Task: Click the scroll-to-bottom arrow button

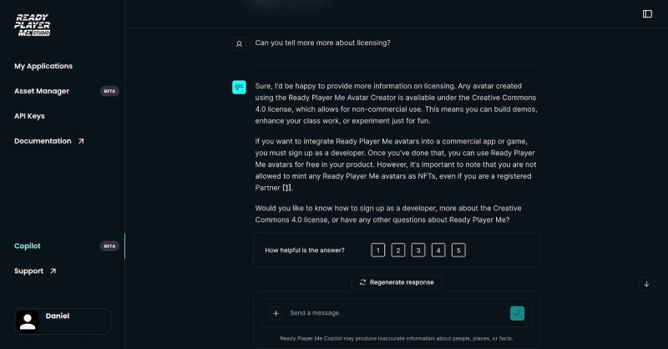Action: coord(646,284)
